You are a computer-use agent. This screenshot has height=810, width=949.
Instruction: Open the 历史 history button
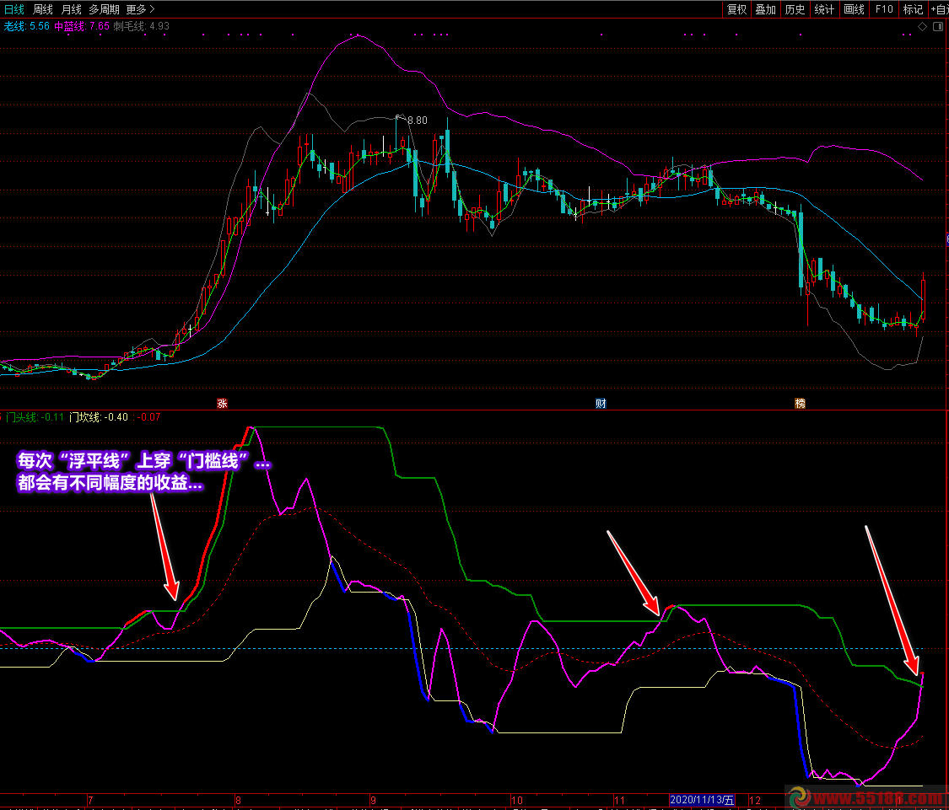(x=795, y=9)
